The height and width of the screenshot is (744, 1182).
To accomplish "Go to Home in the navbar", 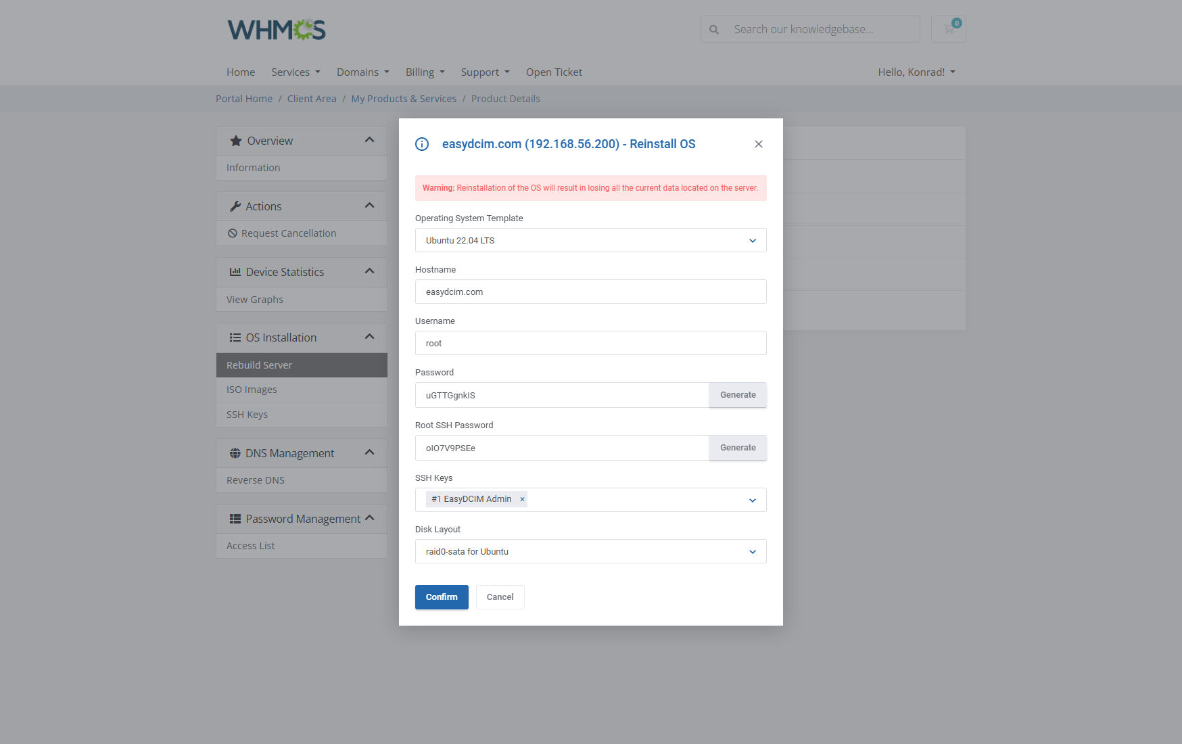I will pos(241,72).
